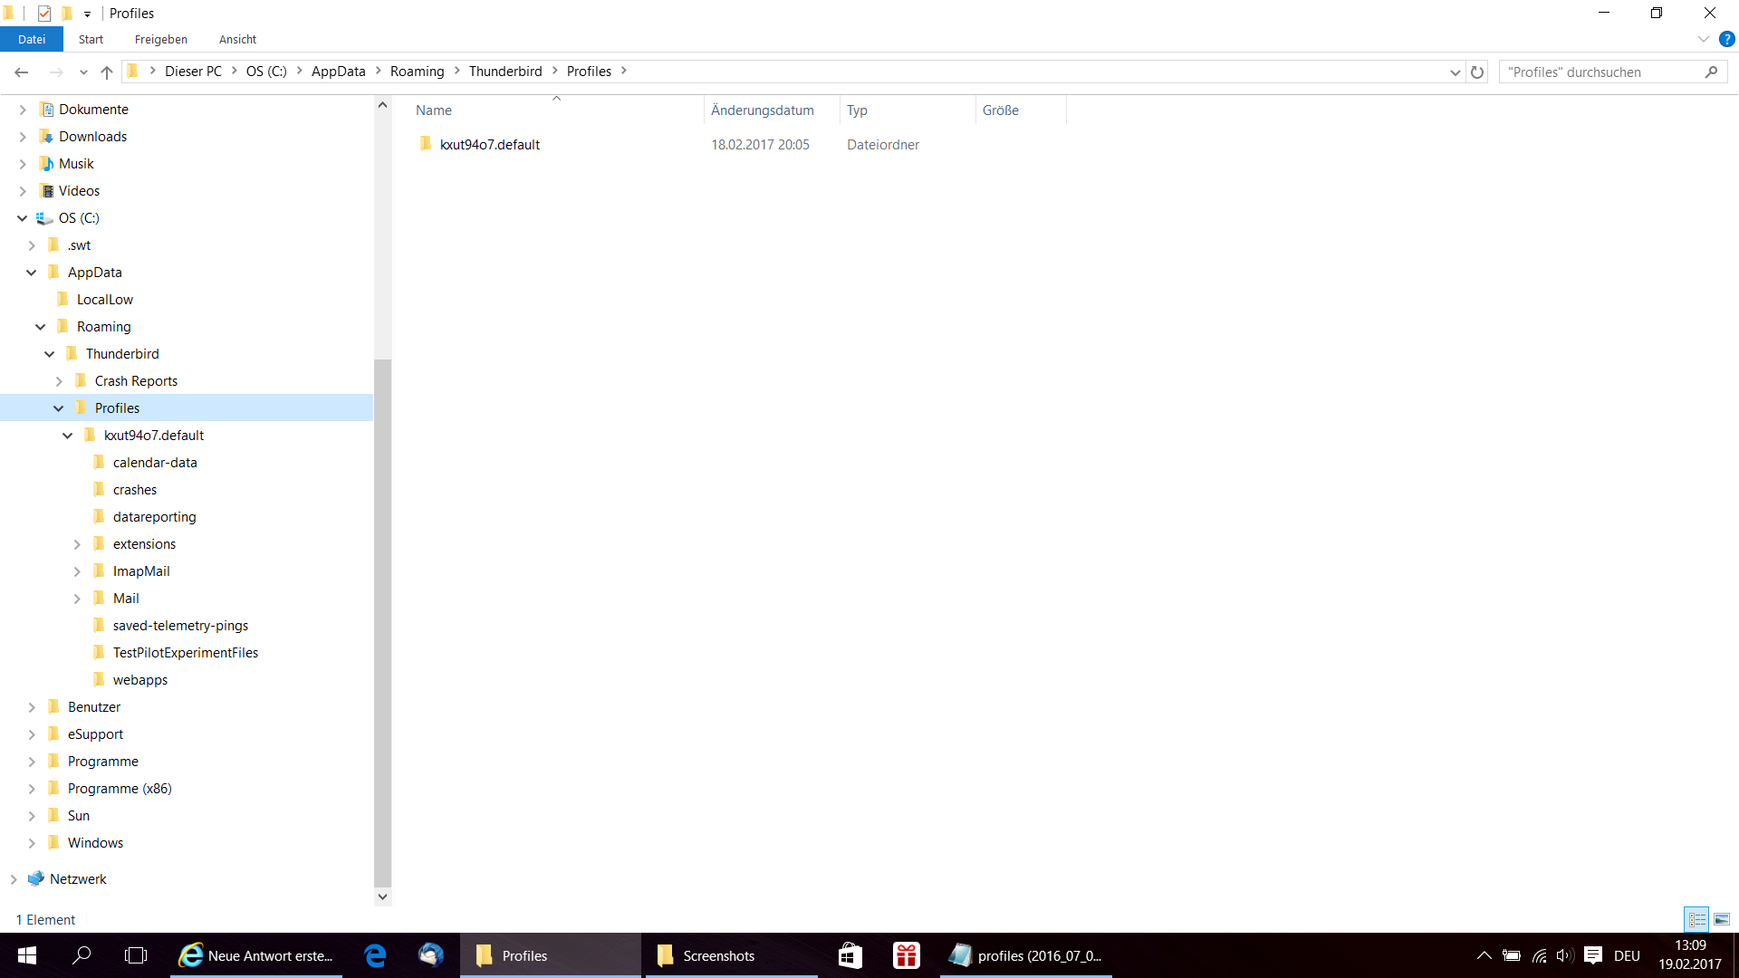Expand the ribbon with chevron

click(1703, 40)
